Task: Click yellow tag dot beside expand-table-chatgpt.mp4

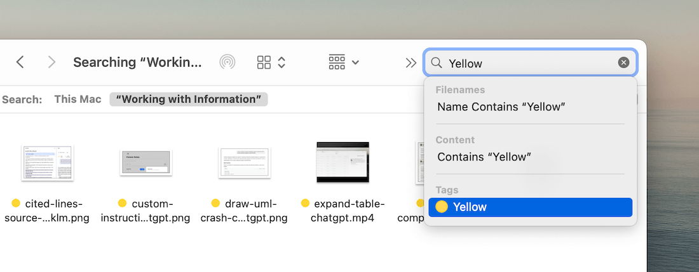Action: click(305, 204)
